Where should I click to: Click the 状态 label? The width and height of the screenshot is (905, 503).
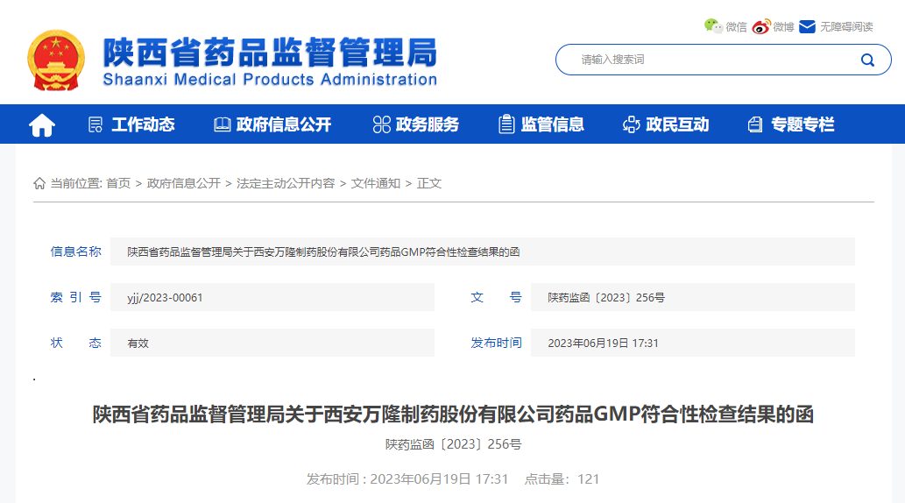[75, 343]
